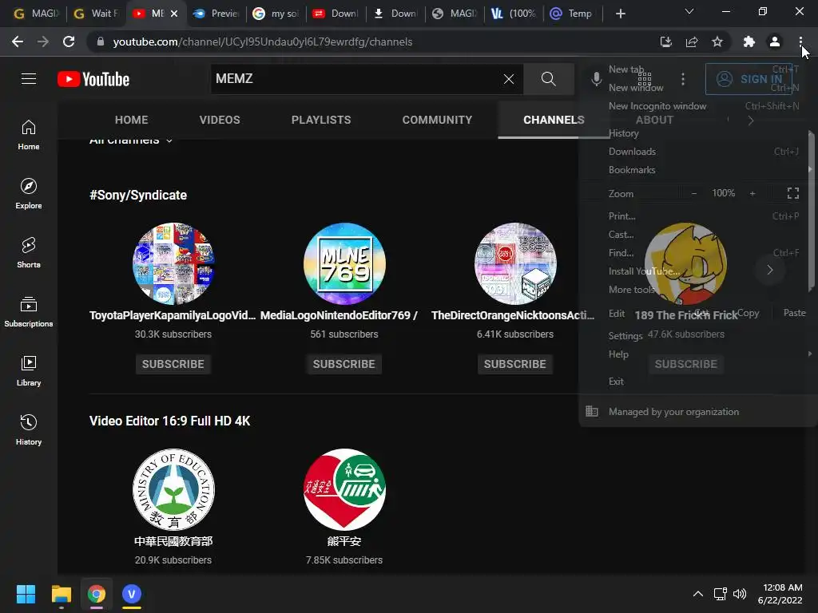Open the Windows Start menu
Viewport: 818px width, 613px height.
[x=26, y=594]
